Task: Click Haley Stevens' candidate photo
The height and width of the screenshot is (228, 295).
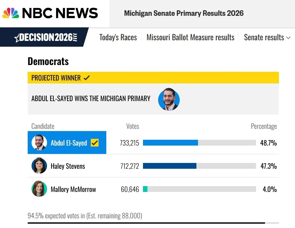Action: (39, 166)
